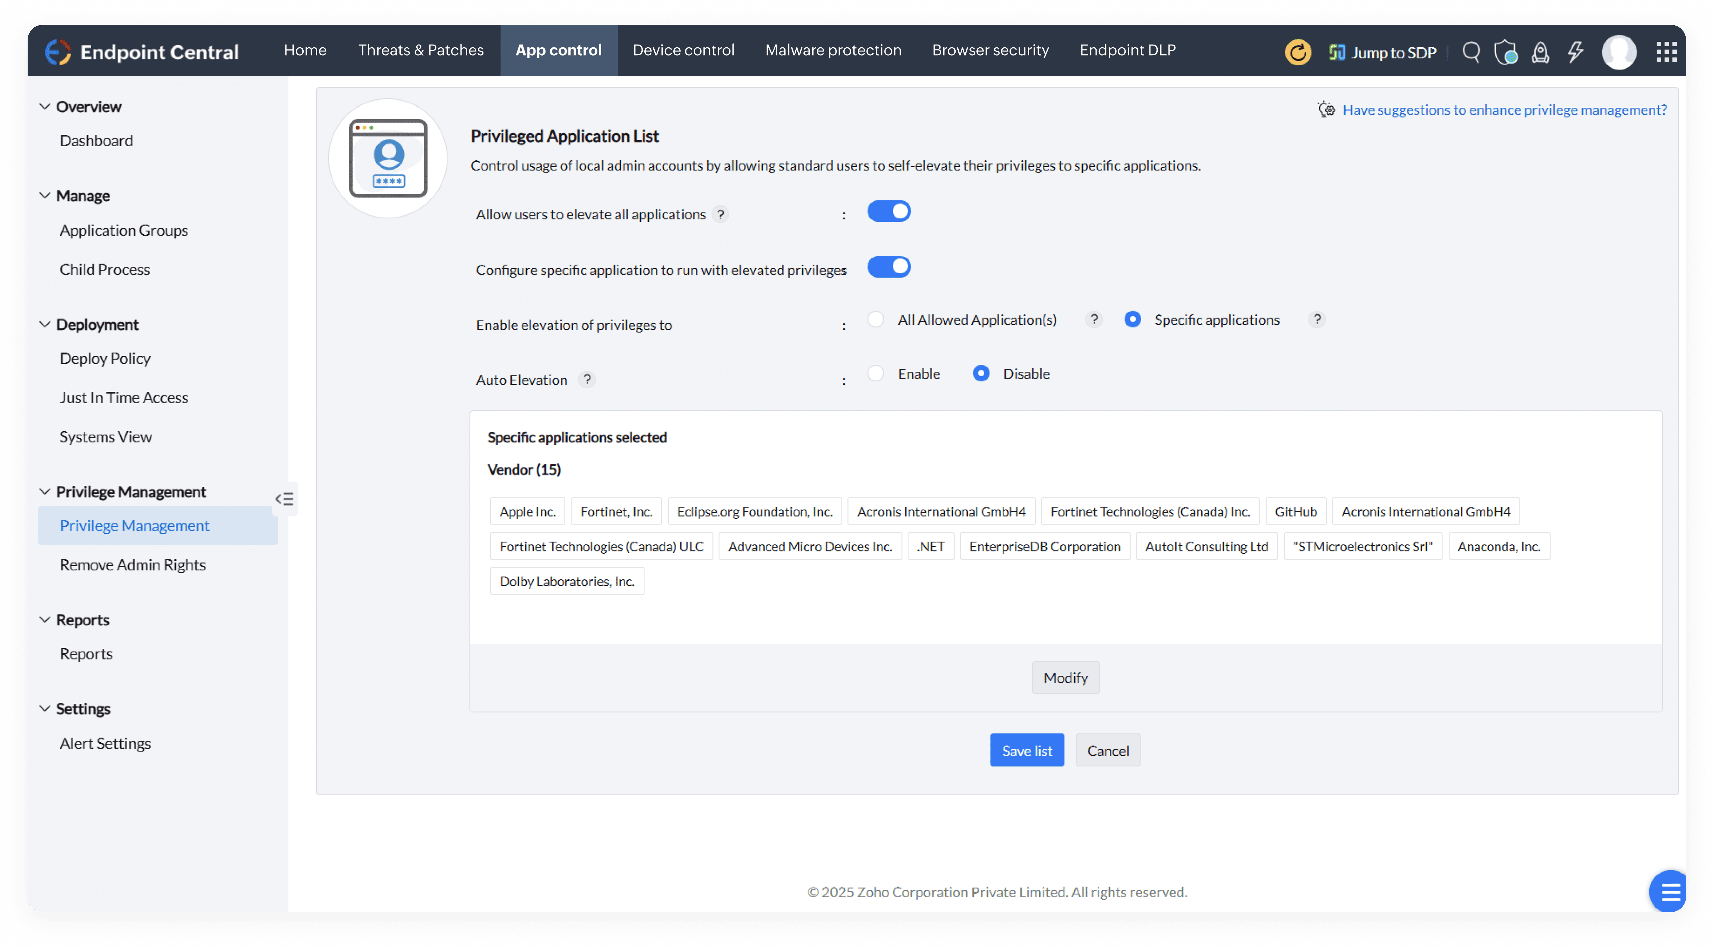The height and width of the screenshot is (948, 1714).
Task: Collapse the Manage sidebar section
Action: pyautogui.click(x=45, y=196)
